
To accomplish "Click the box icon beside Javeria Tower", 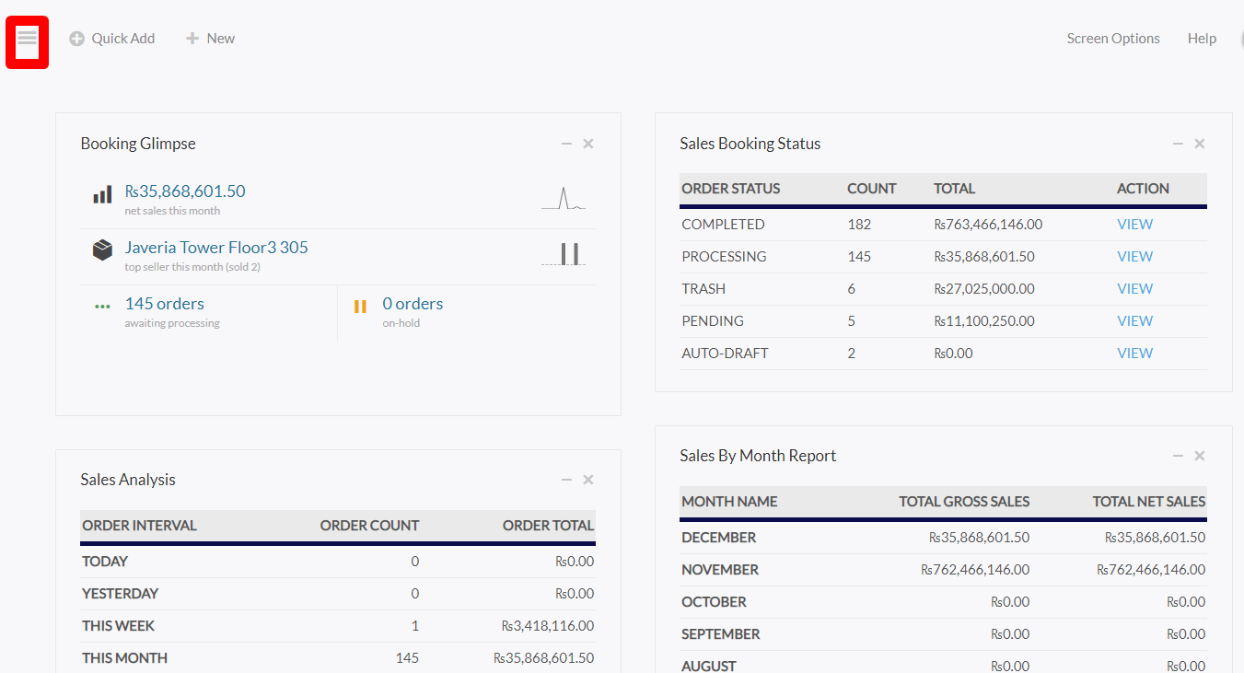I will coord(102,250).
